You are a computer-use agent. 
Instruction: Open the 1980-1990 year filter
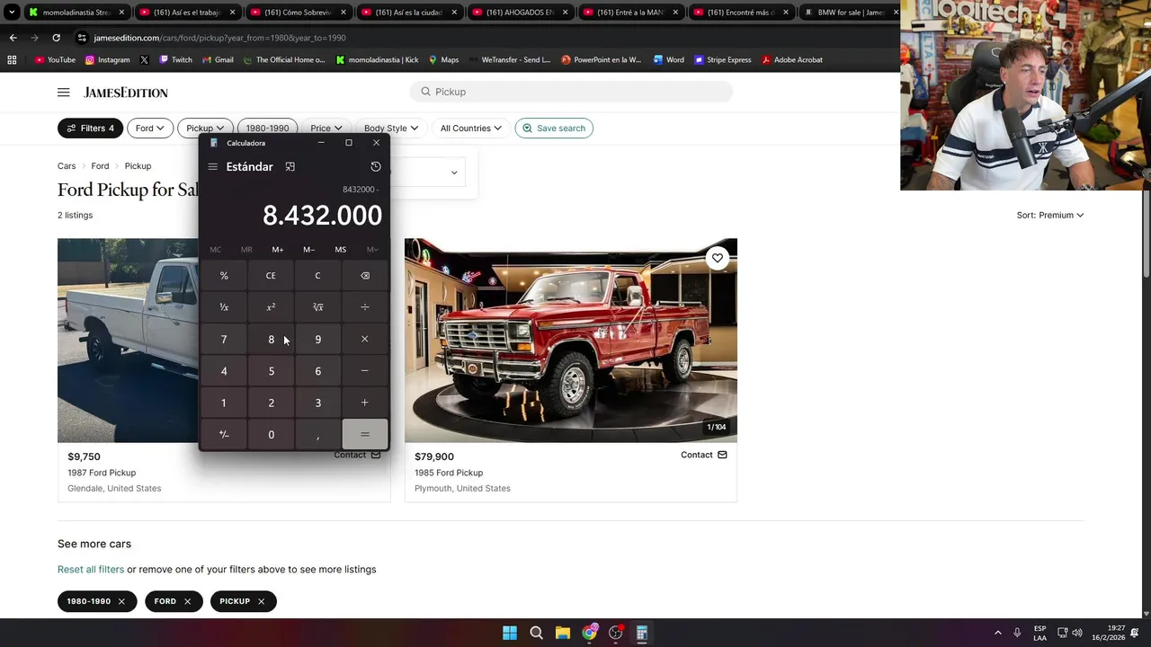(267, 129)
